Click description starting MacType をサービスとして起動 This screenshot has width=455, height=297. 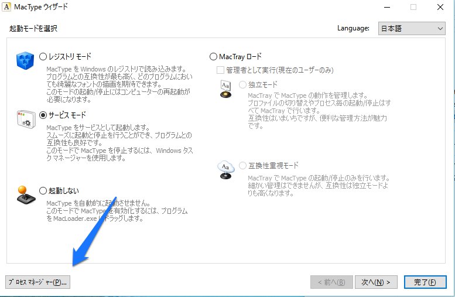[119, 143]
